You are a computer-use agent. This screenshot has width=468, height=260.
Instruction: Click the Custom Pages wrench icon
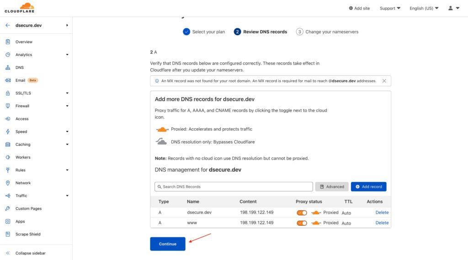[8, 208]
